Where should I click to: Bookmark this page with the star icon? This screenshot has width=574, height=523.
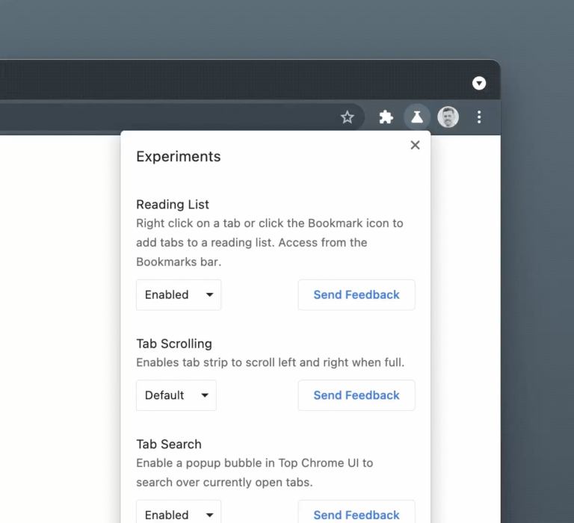click(348, 117)
